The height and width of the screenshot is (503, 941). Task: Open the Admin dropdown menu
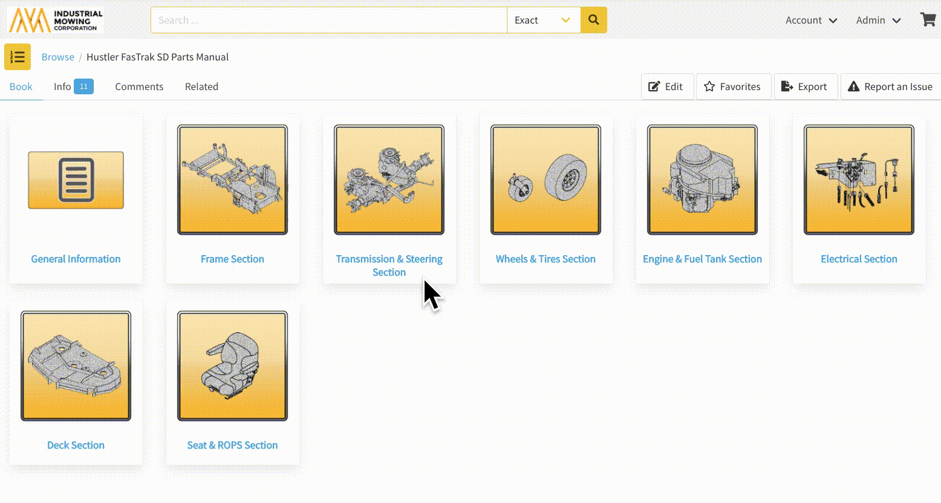pyautogui.click(x=878, y=20)
